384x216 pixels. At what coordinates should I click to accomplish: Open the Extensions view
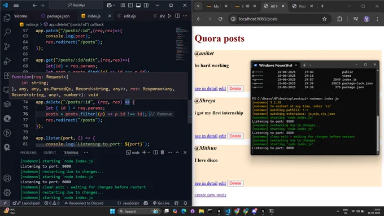tap(7, 75)
